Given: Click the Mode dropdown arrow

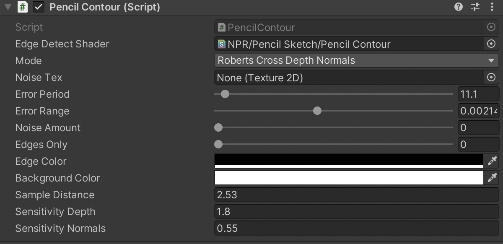Looking at the screenshot, I should (491, 61).
